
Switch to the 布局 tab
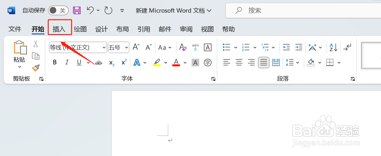123,29
